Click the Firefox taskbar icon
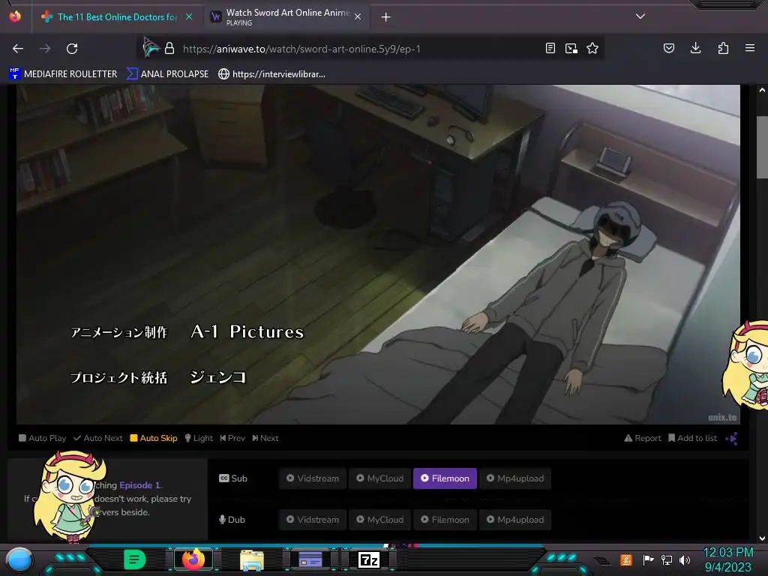 [x=193, y=559]
